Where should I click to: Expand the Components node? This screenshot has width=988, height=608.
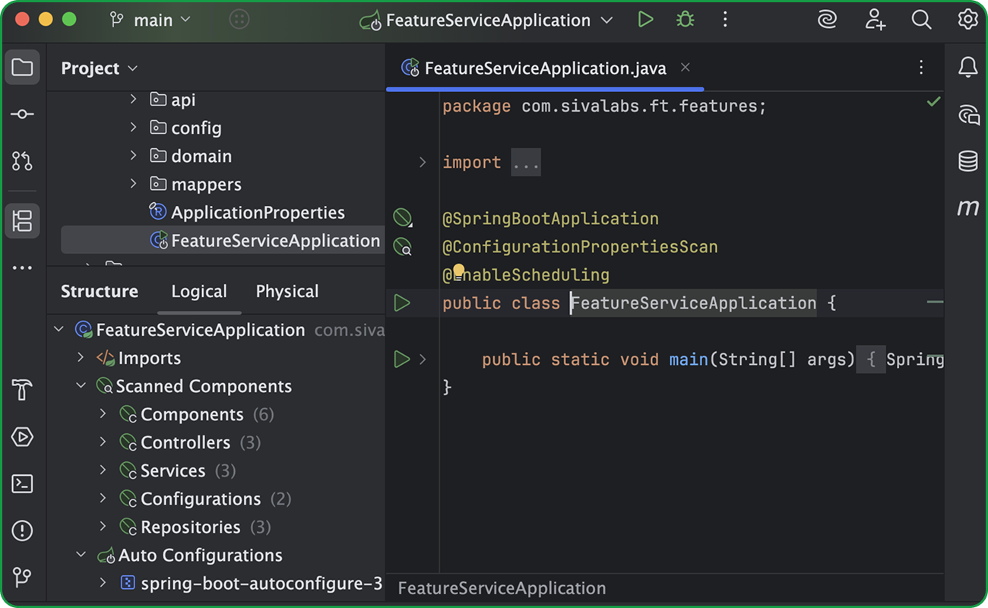(x=103, y=413)
